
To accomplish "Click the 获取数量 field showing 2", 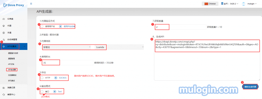I will click(180, 27).
